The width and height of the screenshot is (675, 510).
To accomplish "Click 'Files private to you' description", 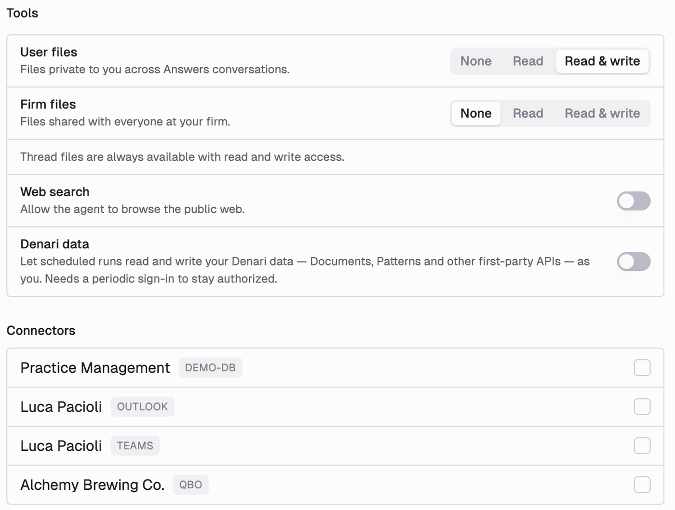I will pos(155,69).
